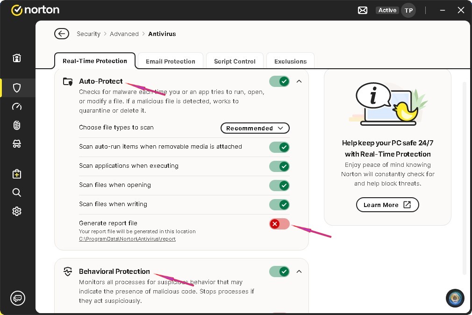This screenshot has width=472, height=315.
Task: Open the Norton home dashboard icon
Action: coord(17,58)
